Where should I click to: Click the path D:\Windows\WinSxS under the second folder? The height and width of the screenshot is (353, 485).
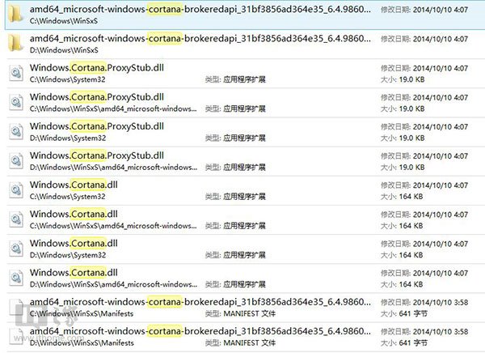[64, 50]
